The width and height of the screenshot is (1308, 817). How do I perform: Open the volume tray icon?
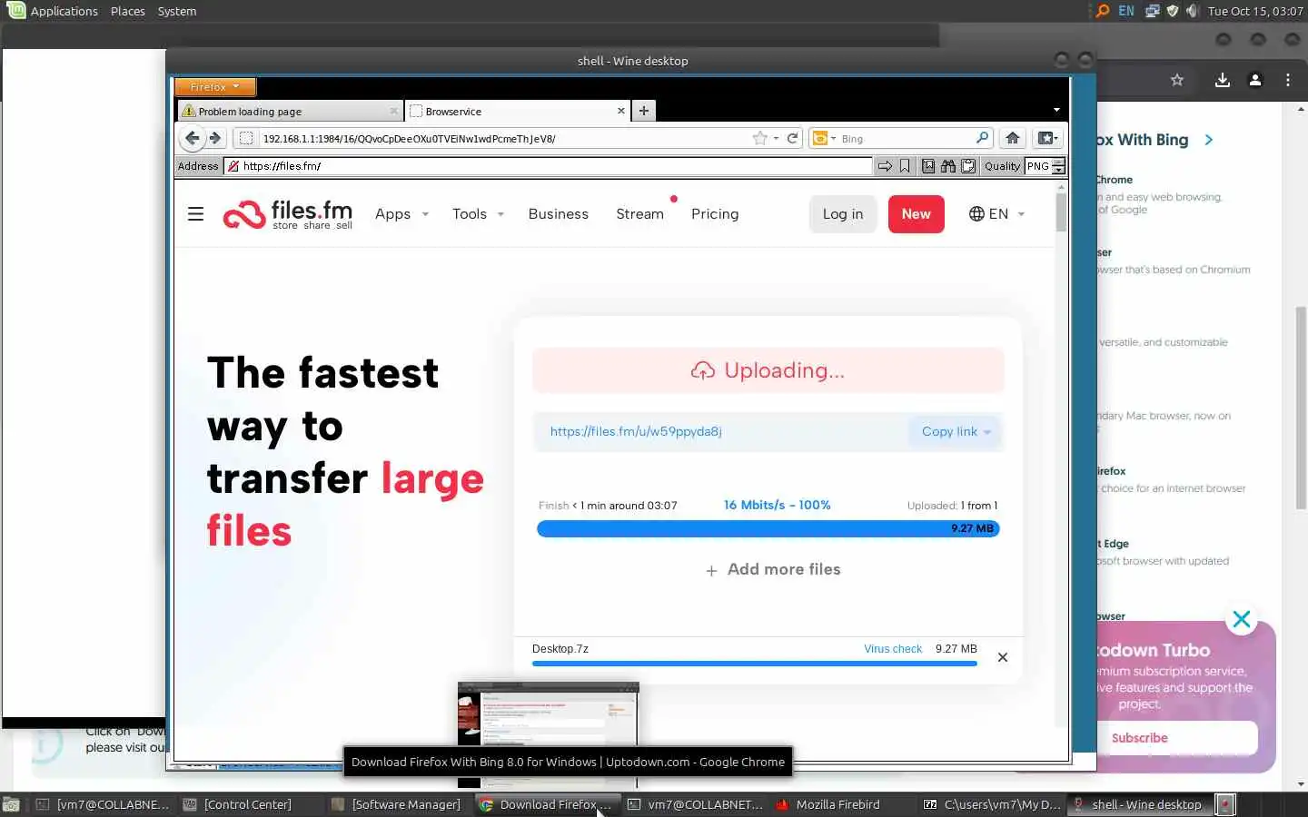[1192, 11]
